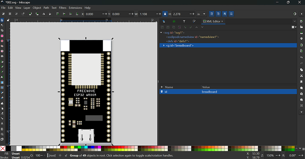Toggle current layer visibility in status bar
Screen dimensions: 305x159
point(60,155)
